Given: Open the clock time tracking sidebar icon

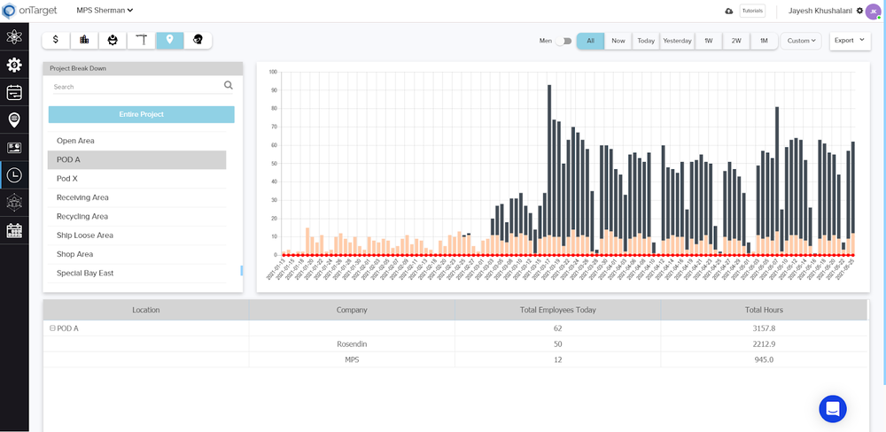Looking at the screenshot, I should click(14, 175).
